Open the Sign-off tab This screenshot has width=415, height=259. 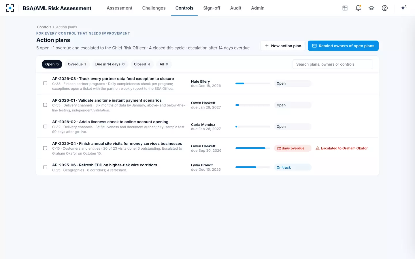(212, 8)
